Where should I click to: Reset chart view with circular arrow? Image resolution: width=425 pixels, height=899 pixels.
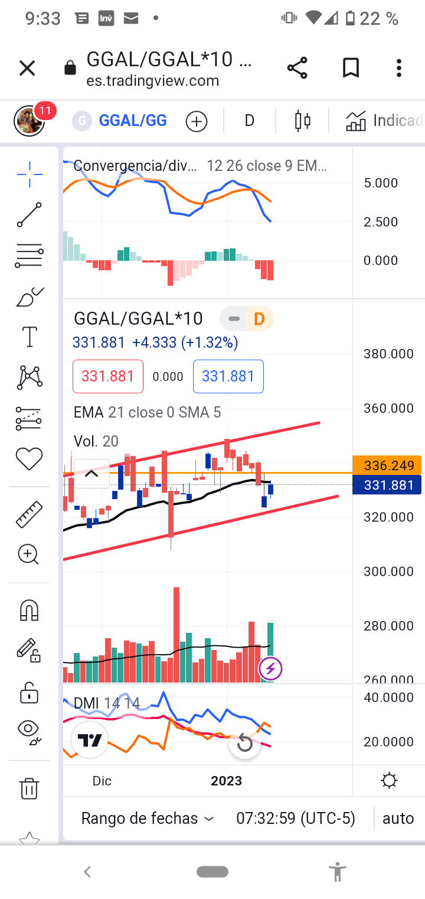pos(244,744)
